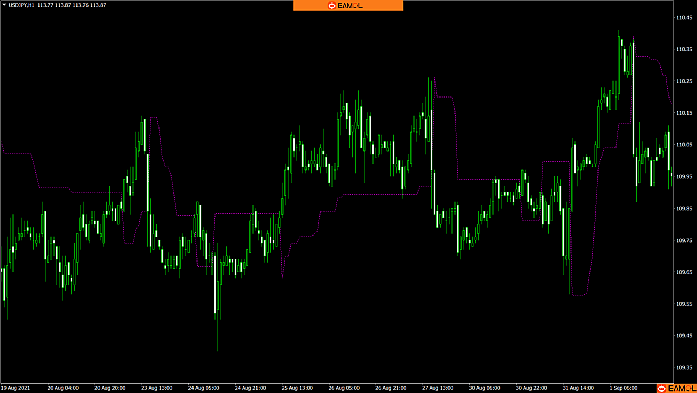
Task: Click the 20 Aug 20:00 time label
Action: [x=110, y=388]
